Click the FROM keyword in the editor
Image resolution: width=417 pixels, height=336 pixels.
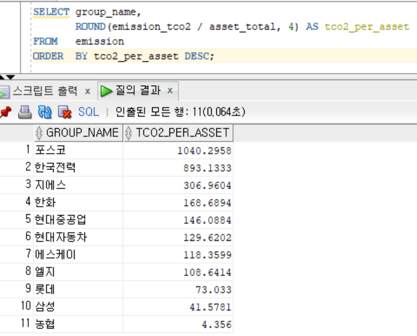(x=45, y=41)
